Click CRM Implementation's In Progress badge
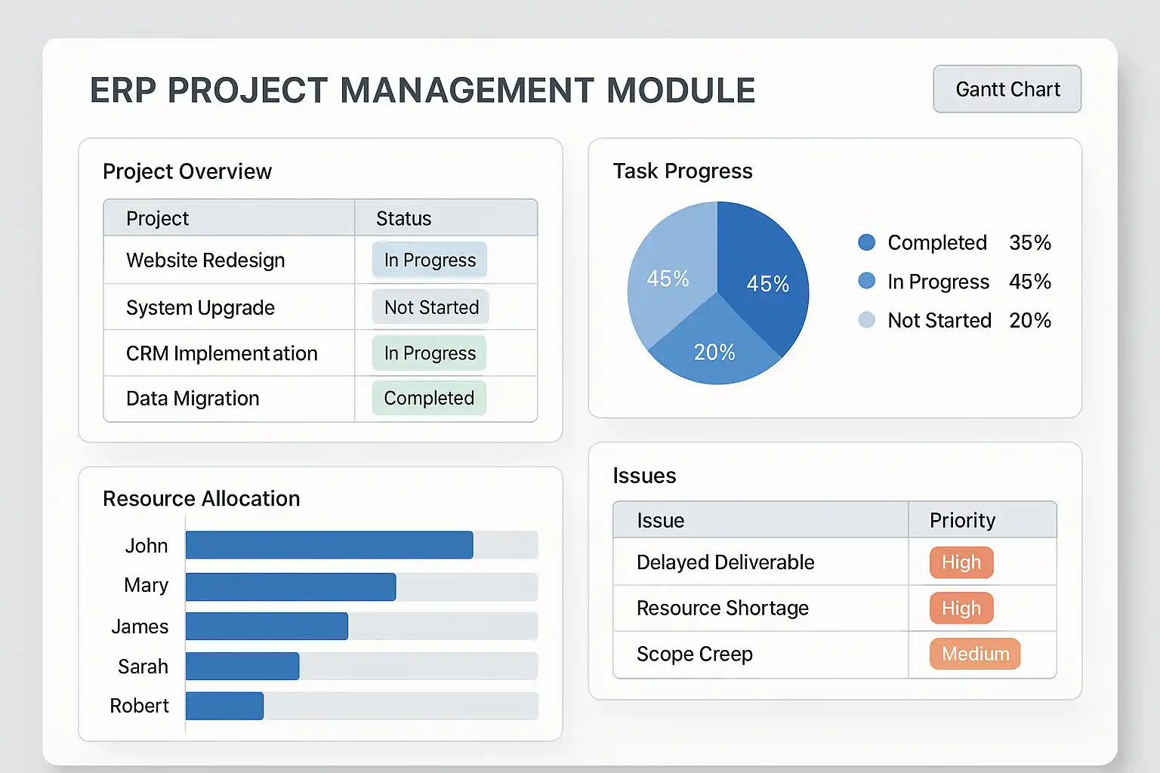The height and width of the screenshot is (773, 1160). tap(430, 353)
